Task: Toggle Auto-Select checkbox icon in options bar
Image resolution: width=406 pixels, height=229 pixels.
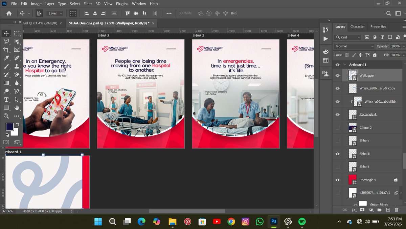Action: 39,13
